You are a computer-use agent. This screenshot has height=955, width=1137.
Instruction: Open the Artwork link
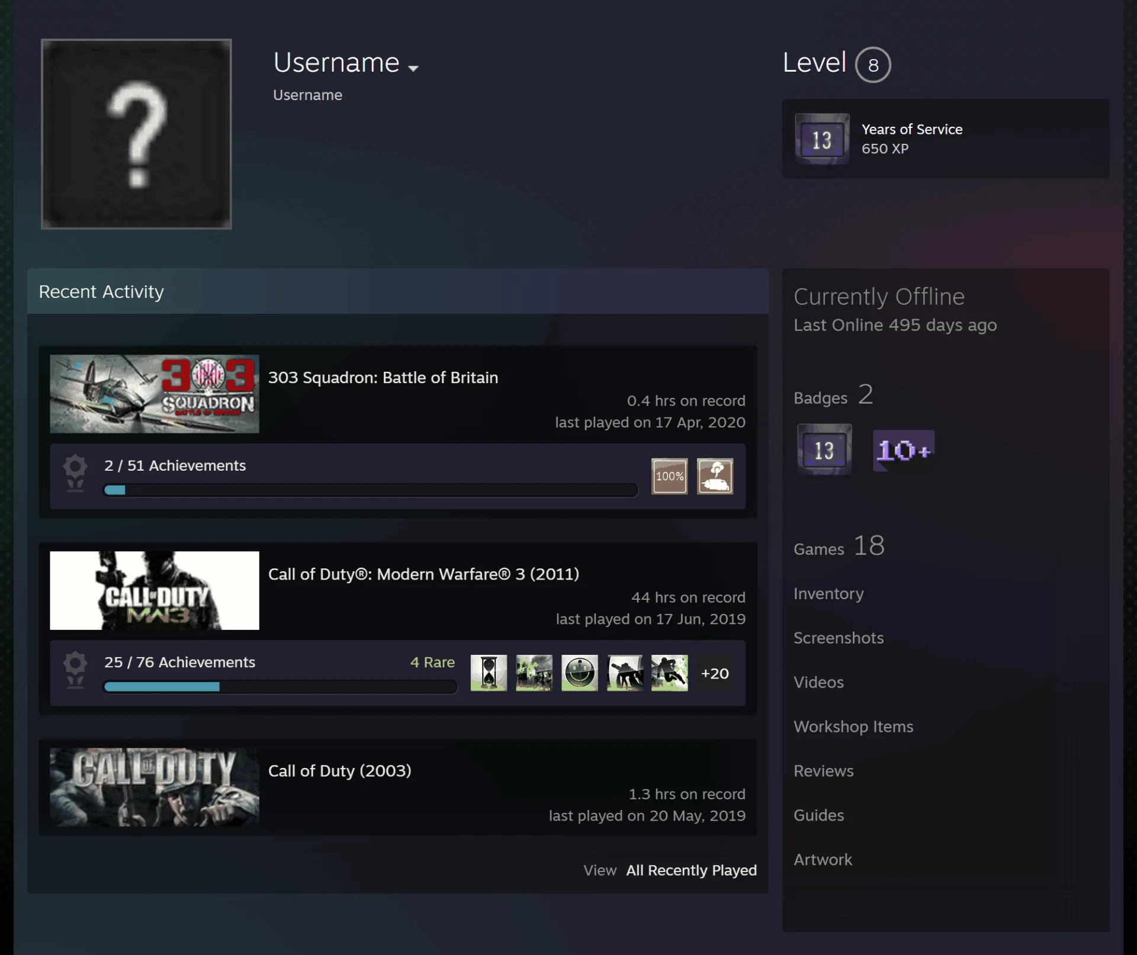[x=823, y=860]
